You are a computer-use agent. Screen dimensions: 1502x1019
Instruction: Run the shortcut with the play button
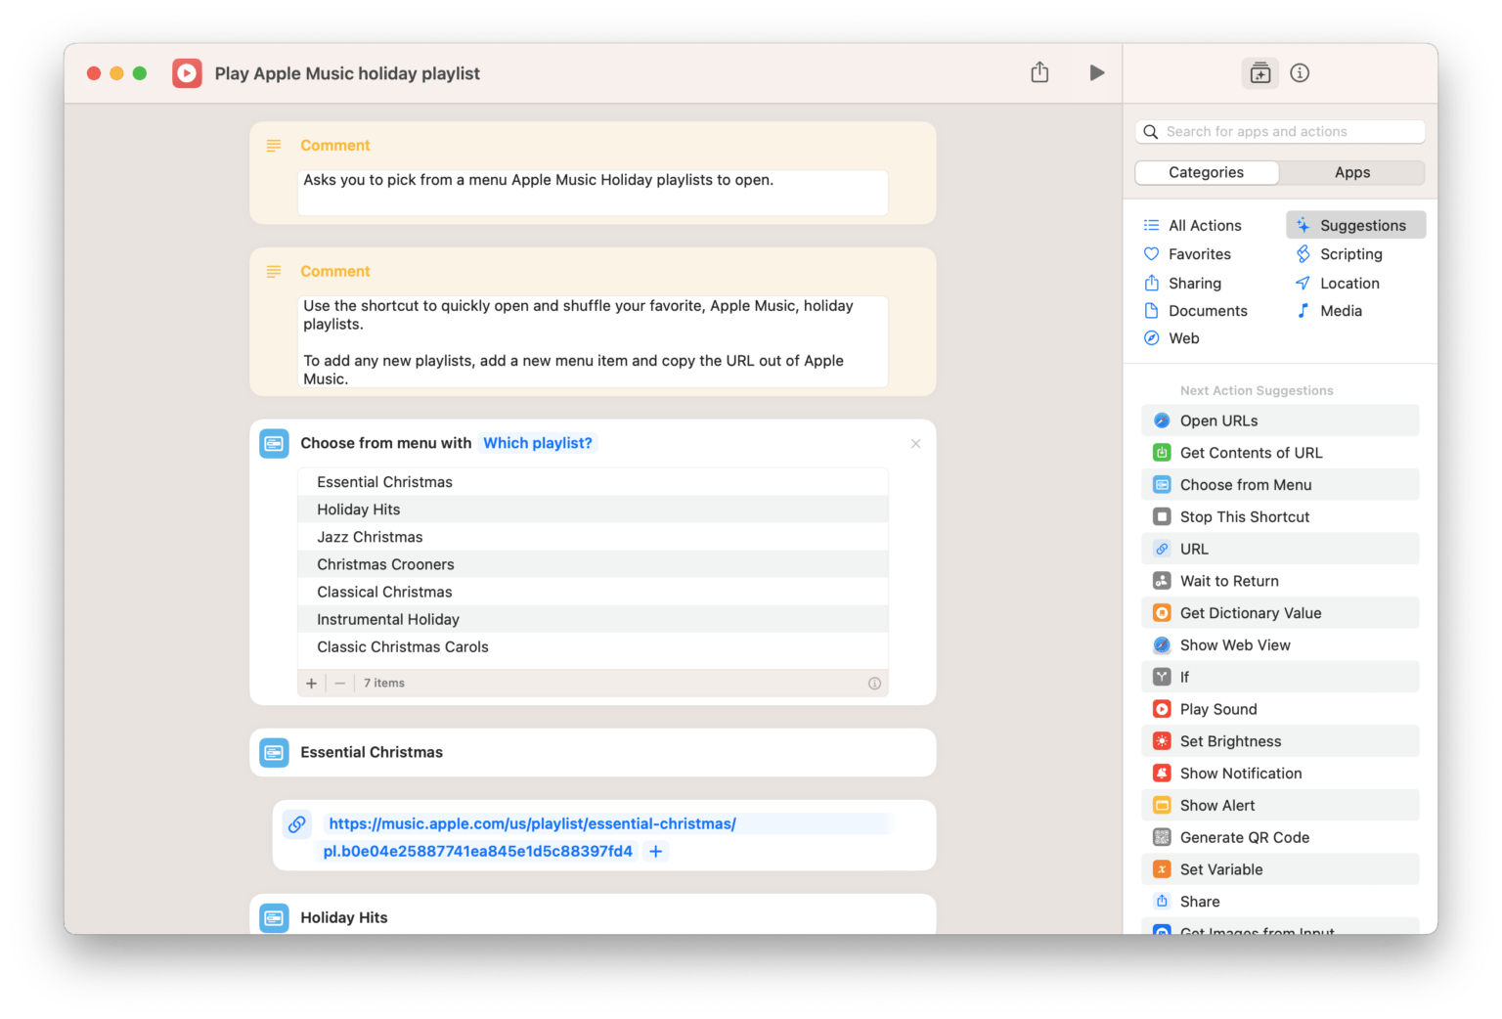pos(1096,73)
